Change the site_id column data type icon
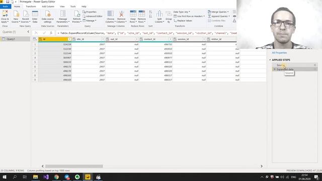The image size is (322, 181). tap(74, 39)
